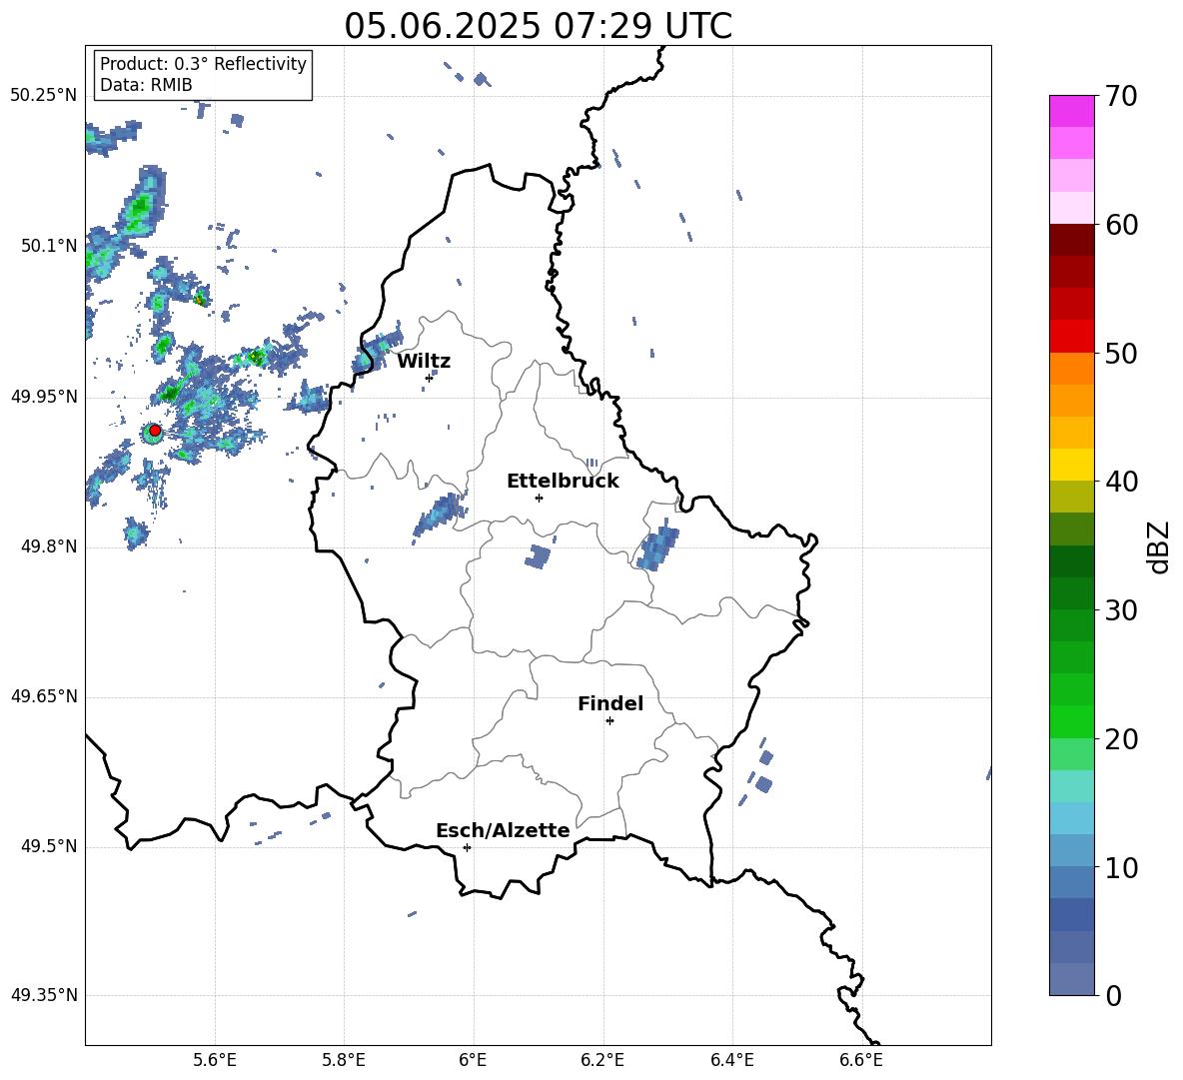
Task: Click the Findel city label
Action: 610,703
